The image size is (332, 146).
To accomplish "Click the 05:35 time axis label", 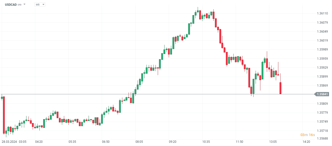I will tap(72, 142).
